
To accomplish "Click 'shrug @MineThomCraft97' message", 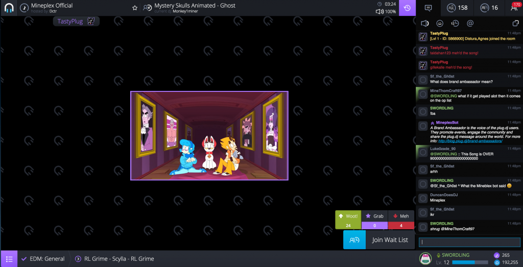I will (453, 229).
